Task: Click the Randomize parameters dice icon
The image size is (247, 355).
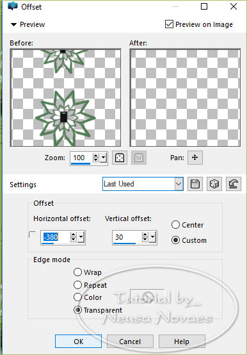Action: (x=214, y=184)
